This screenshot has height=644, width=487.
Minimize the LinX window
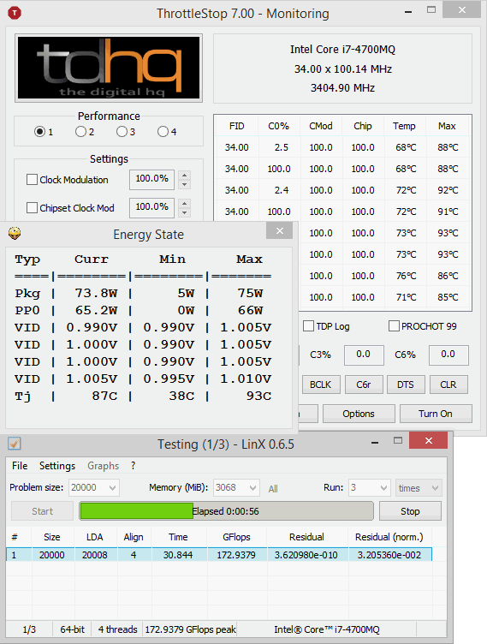[375, 443]
